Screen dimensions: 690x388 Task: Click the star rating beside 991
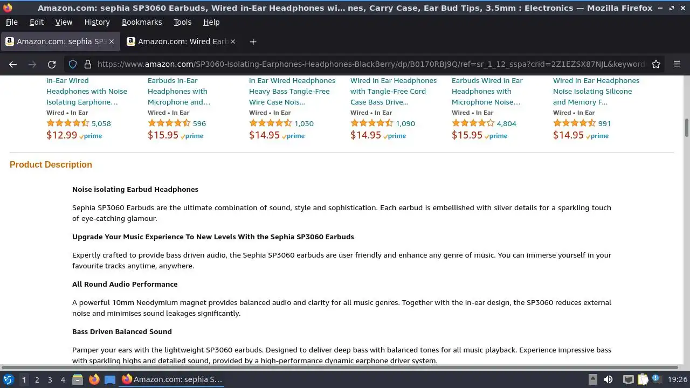575,123
